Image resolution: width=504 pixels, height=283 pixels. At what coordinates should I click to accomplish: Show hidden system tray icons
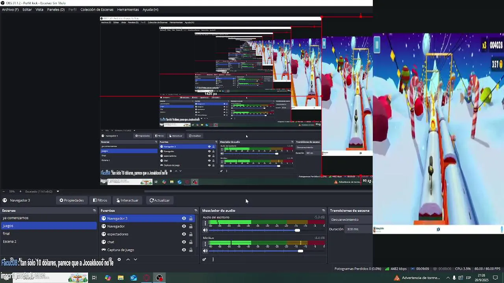[x=448, y=278]
